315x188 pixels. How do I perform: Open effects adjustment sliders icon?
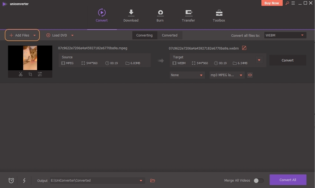pos(40,74)
